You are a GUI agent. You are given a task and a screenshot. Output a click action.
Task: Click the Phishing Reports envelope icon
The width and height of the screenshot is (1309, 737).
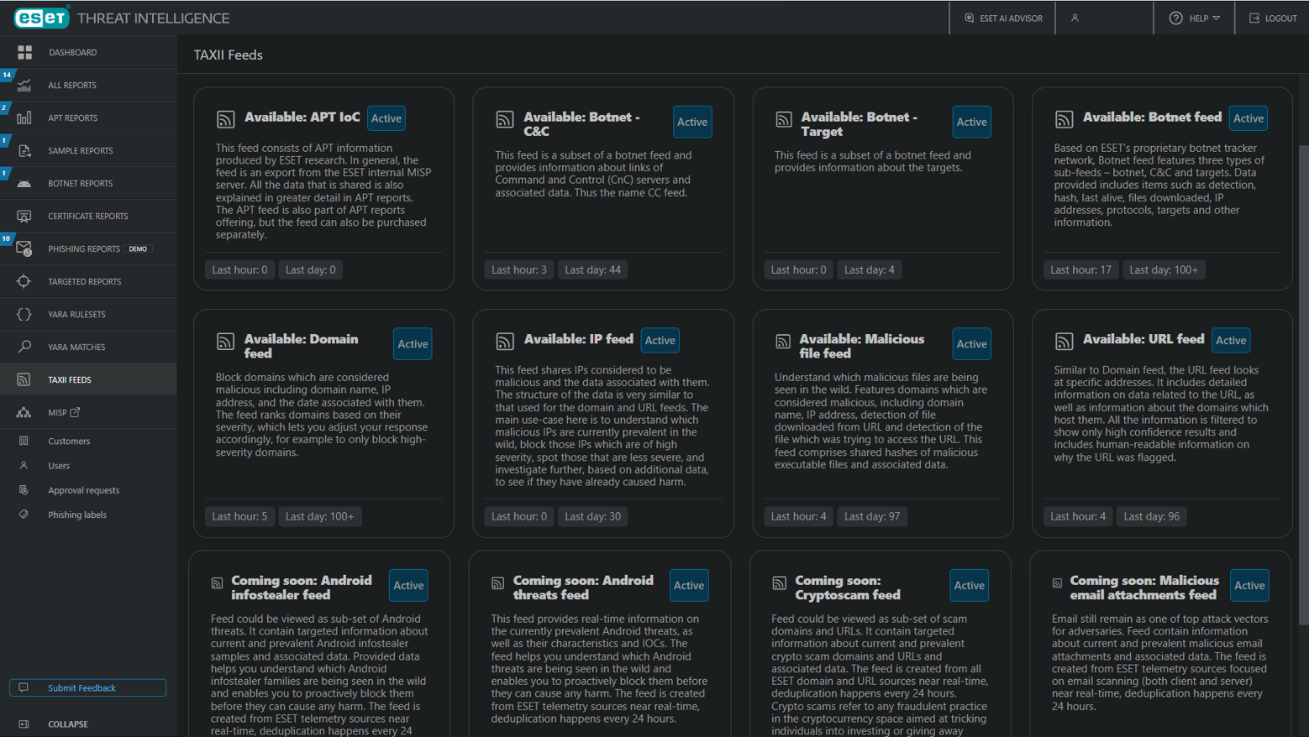pos(24,248)
